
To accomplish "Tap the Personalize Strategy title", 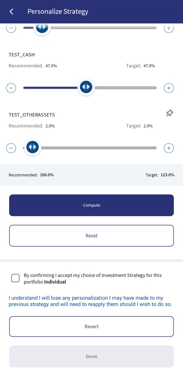I will pos(58,12).
